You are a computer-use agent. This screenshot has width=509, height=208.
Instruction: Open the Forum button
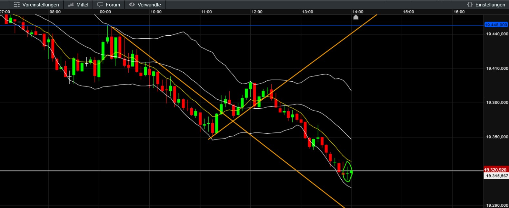click(109, 5)
